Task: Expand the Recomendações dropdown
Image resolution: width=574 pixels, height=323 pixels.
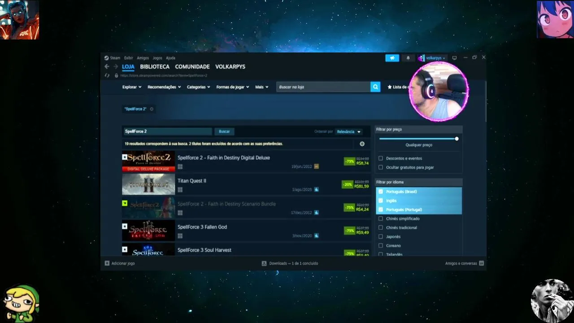Action: (x=164, y=87)
